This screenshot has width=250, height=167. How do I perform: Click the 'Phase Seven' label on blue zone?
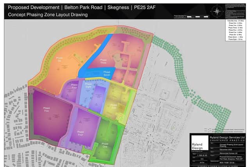(107, 73)
